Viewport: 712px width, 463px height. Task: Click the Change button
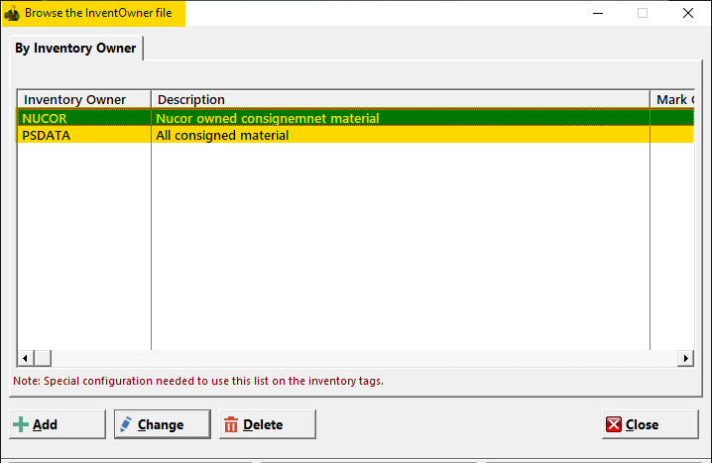click(x=162, y=424)
